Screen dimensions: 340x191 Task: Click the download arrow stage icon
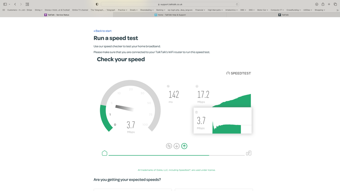(x=177, y=146)
